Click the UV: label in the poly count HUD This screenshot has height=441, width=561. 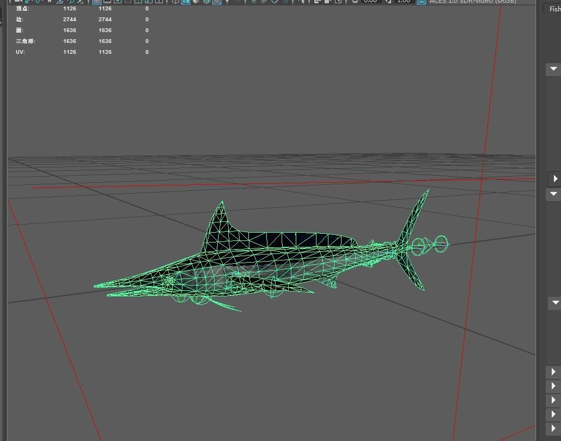point(20,52)
